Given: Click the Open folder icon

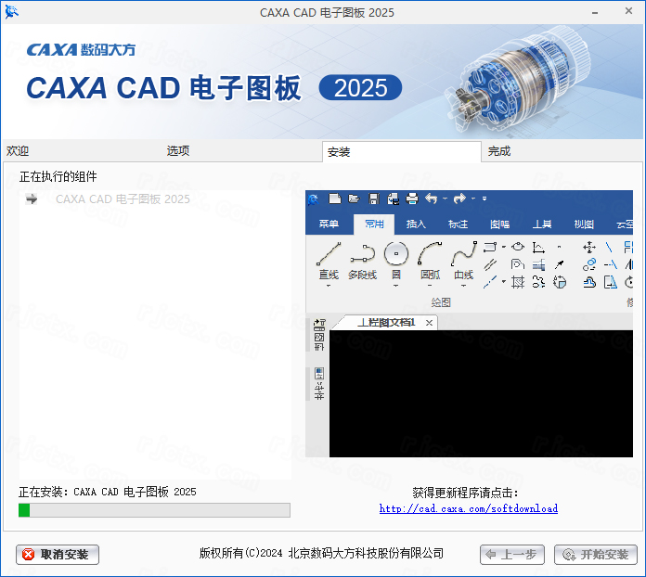Looking at the screenshot, I should click(354, 199).
